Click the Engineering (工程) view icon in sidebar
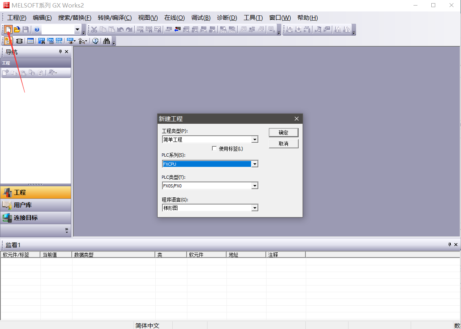Image resolution: width=461 pixels, height=329 pixels. (7, 193)
